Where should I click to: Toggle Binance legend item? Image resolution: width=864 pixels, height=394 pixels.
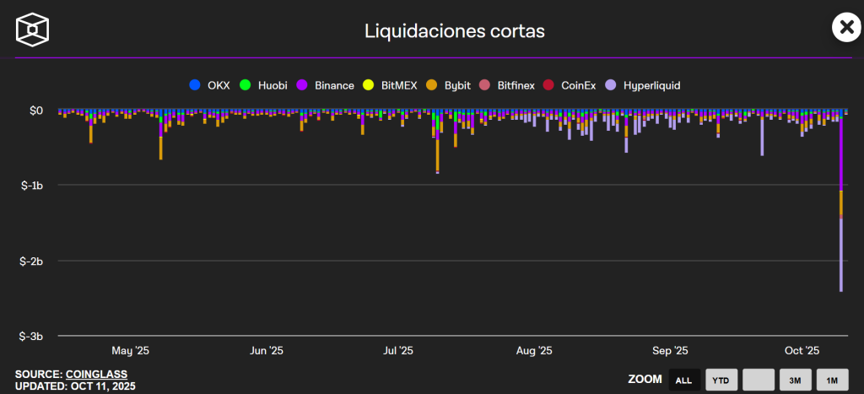click(x=327, y=85)
